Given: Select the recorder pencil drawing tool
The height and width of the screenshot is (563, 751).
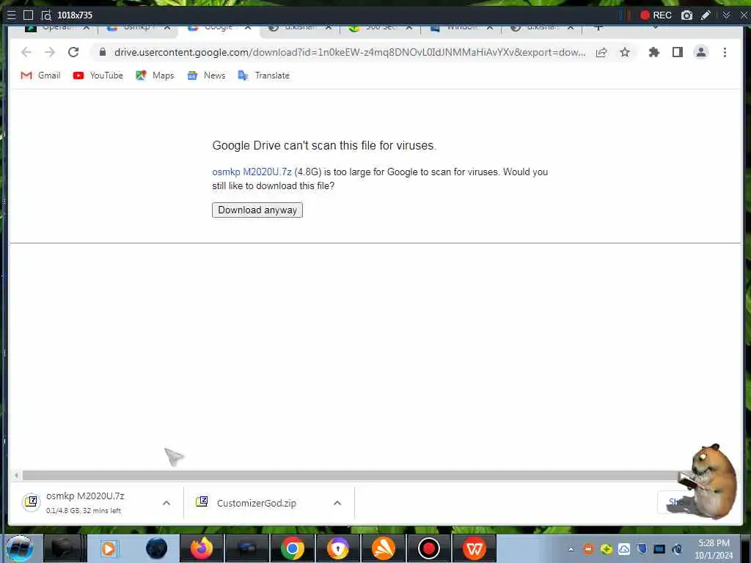Looking at the screenshot, I should [x=706, y=15].
